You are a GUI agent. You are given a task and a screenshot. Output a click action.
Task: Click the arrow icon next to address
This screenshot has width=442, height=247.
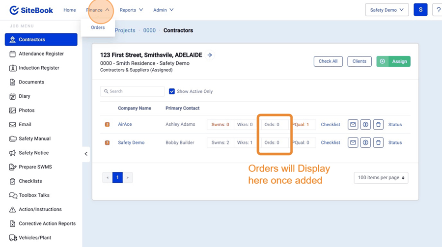[x=210, y=55]
